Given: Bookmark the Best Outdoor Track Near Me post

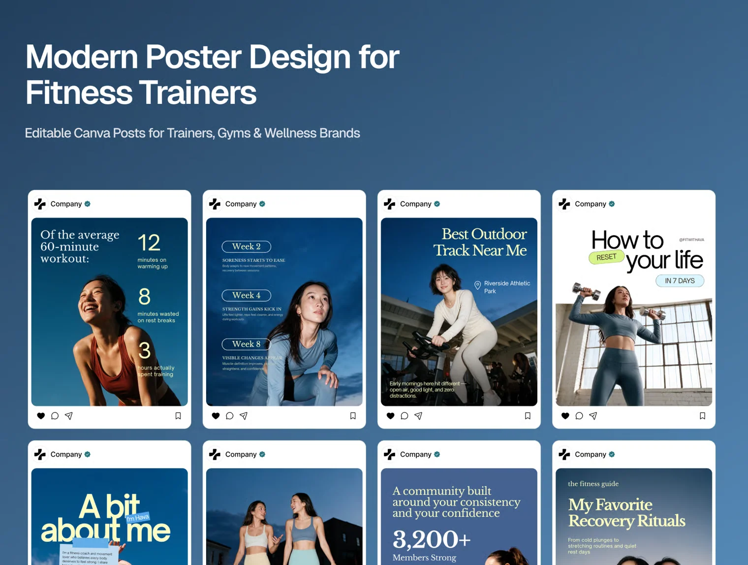Looking at the screenshot, I should click(528, 416).
